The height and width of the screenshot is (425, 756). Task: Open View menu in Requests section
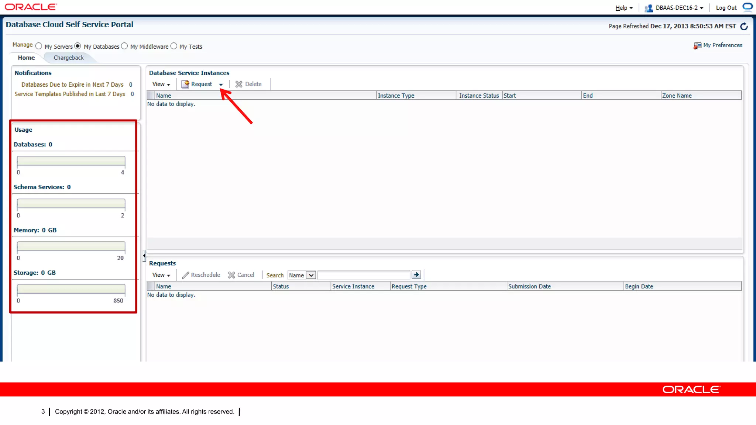pos(161,275)
